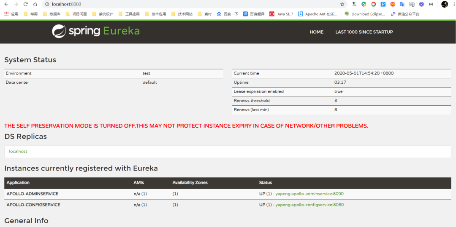Open the 工具应用 bookmark folder
This screenshot has height=227, width=456.
tap(129, 14)
